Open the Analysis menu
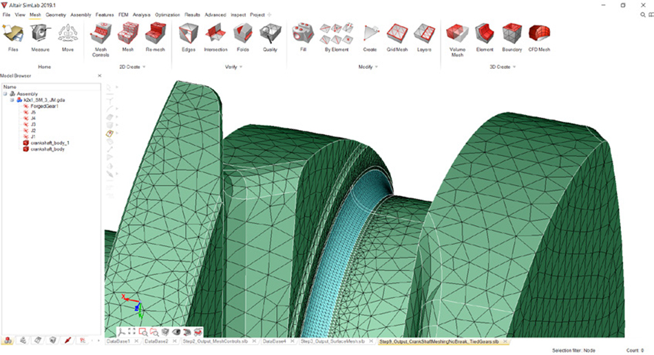 click(x=142, y=14)
